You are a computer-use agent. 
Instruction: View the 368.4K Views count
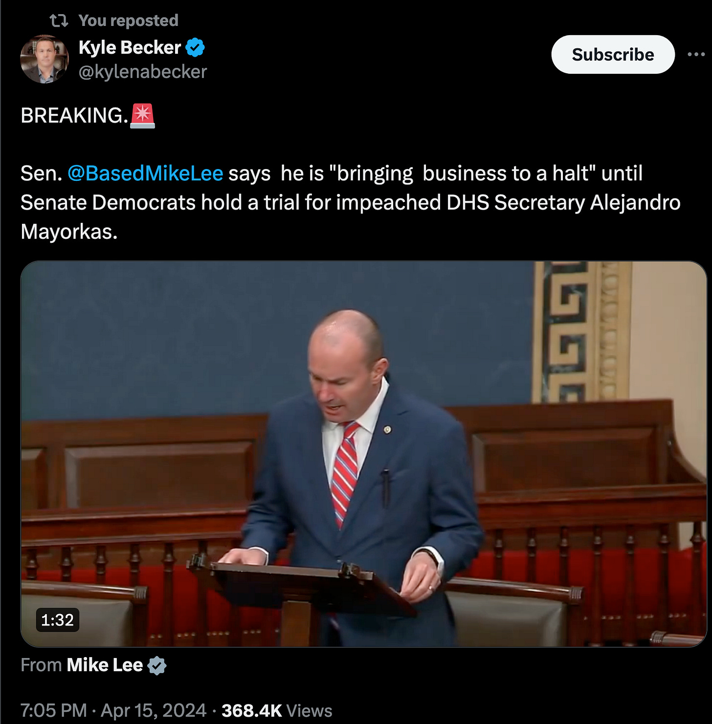point(277,710)
